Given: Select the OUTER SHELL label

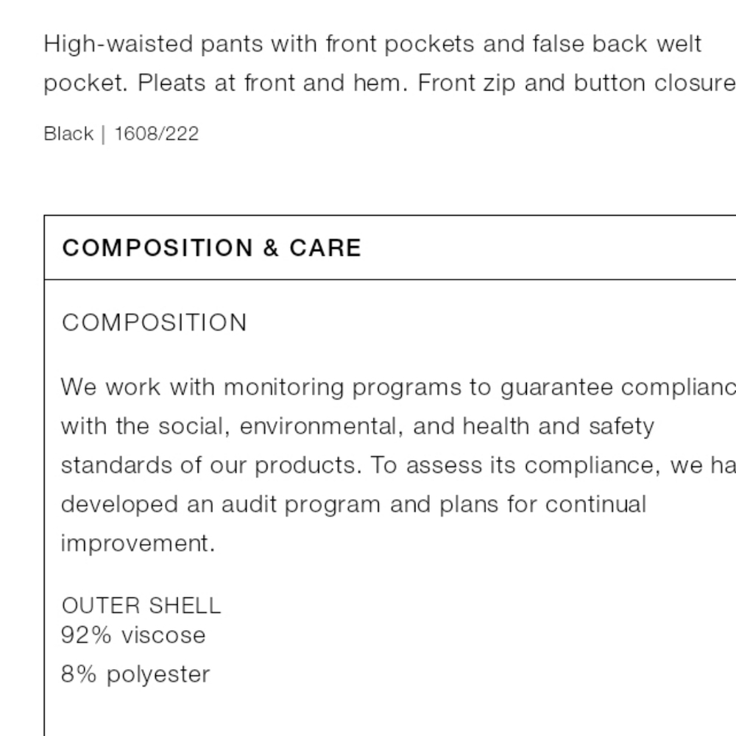Looking at the screenshot, I should (x=141, y=606).
